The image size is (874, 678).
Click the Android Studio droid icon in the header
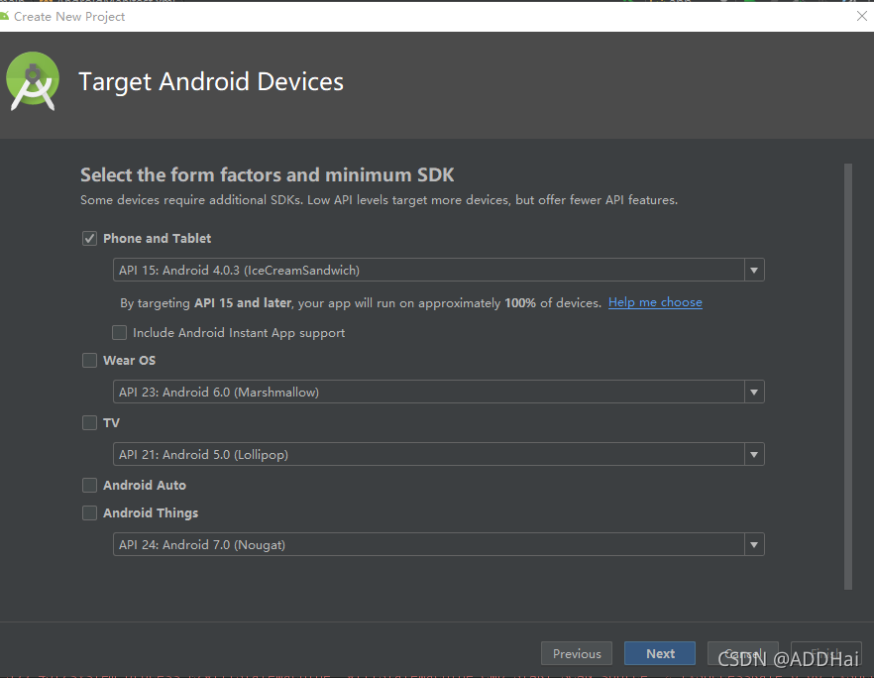point(33,80)
